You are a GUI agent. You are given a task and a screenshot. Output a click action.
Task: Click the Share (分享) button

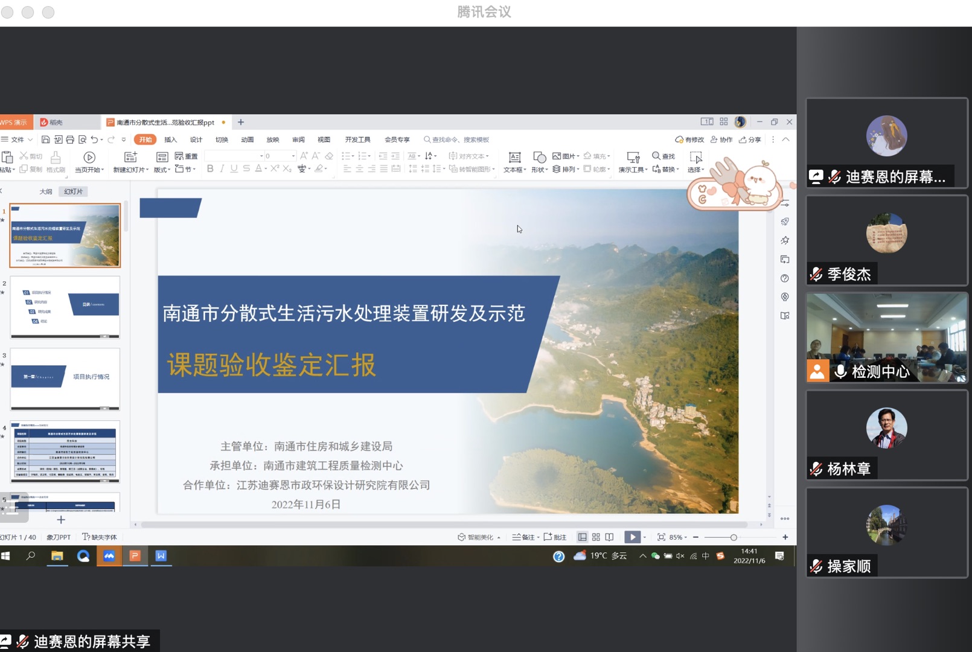point(750,139)
